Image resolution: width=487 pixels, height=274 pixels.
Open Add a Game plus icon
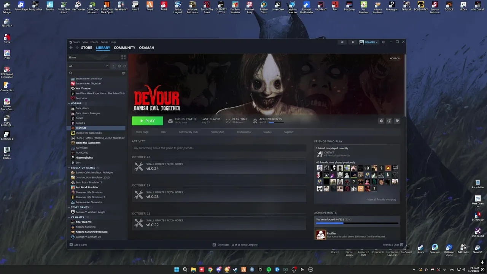(71, 245)
